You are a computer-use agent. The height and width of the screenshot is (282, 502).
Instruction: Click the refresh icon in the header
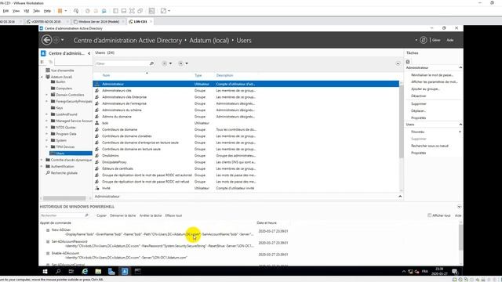click(x=424, y=40)
